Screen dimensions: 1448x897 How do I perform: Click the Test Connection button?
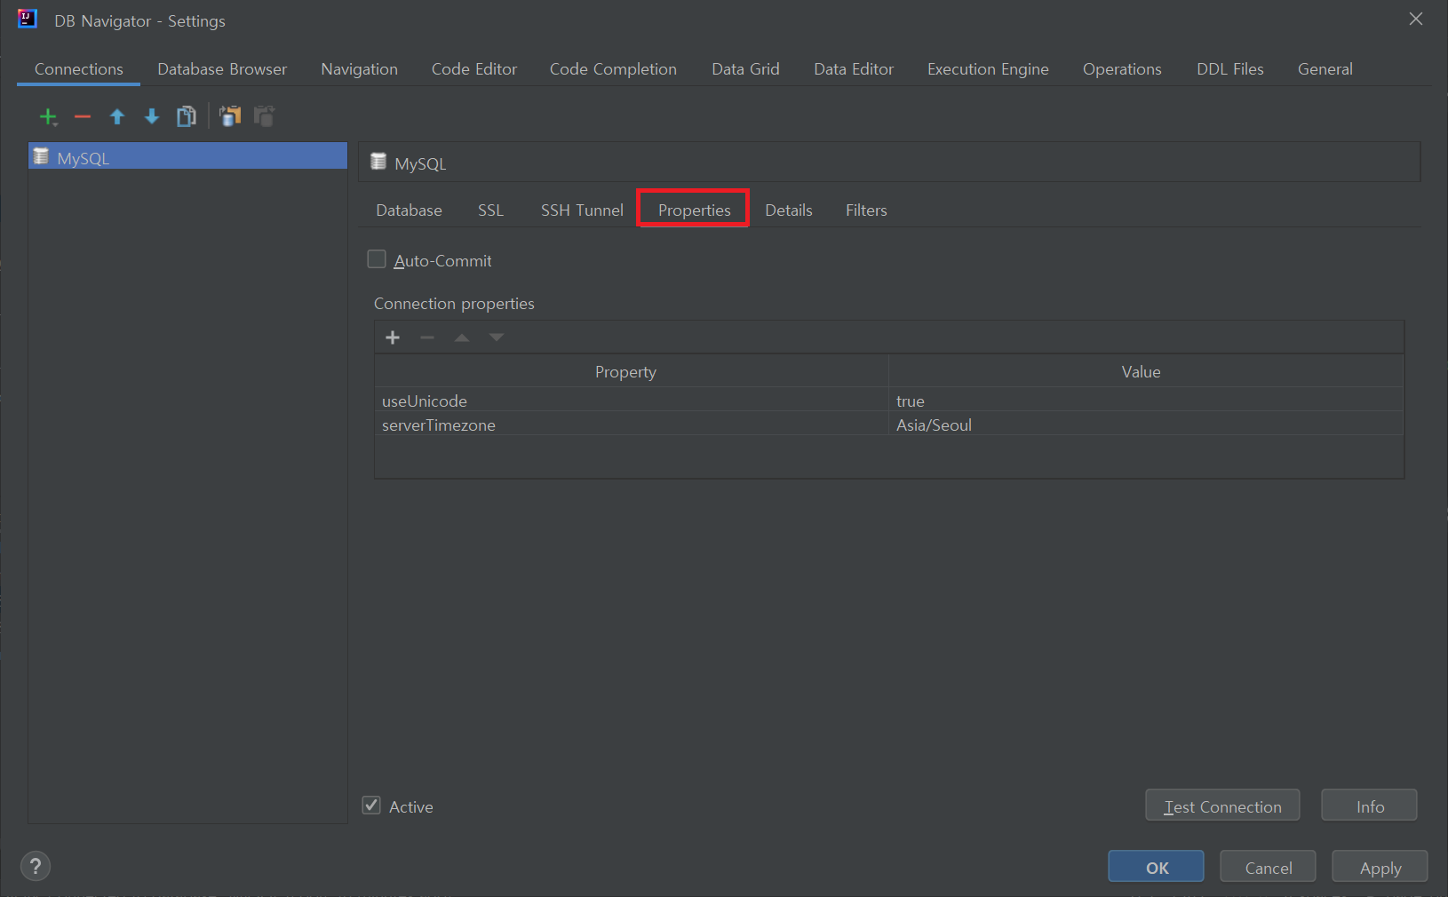pyautogui.click(x=1222, y=806)
